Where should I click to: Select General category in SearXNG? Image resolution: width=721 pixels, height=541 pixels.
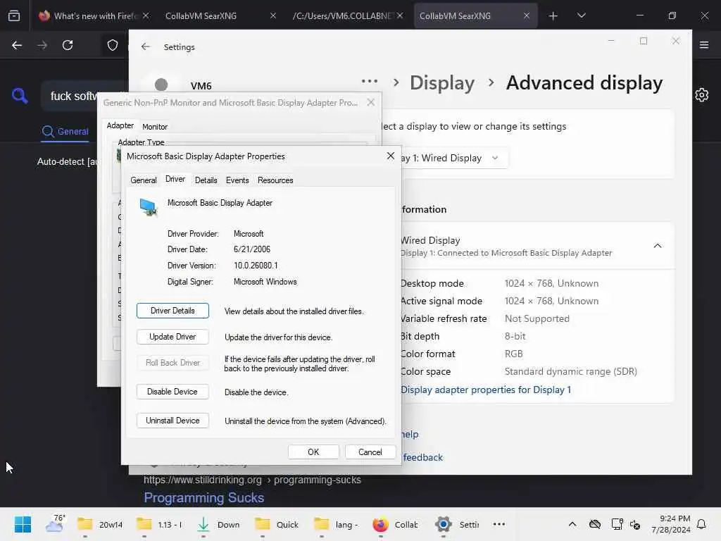[x=65, y=132]
